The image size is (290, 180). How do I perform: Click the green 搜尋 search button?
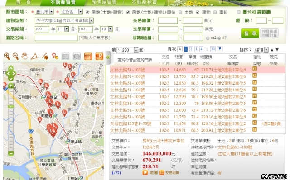point(250,33)
